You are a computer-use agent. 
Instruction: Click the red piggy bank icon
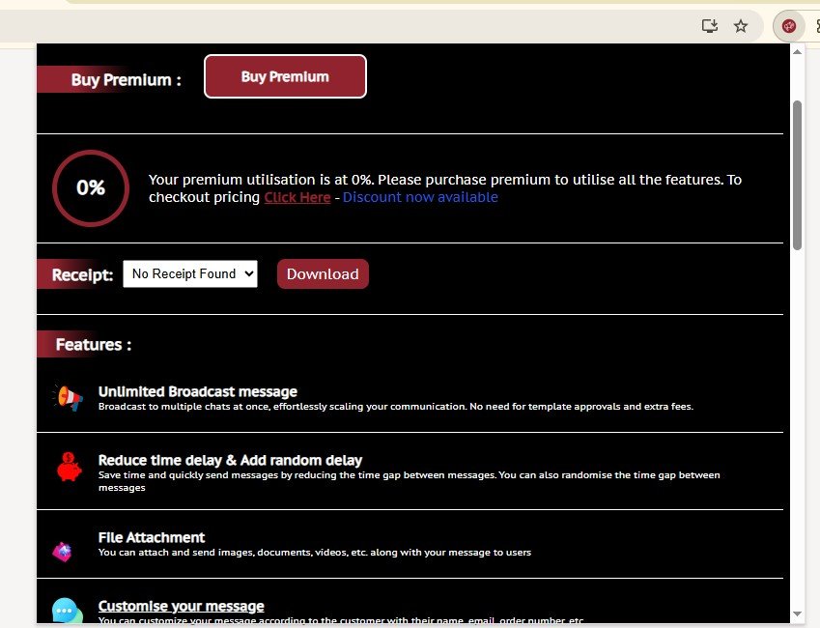(x=68, y=468)
